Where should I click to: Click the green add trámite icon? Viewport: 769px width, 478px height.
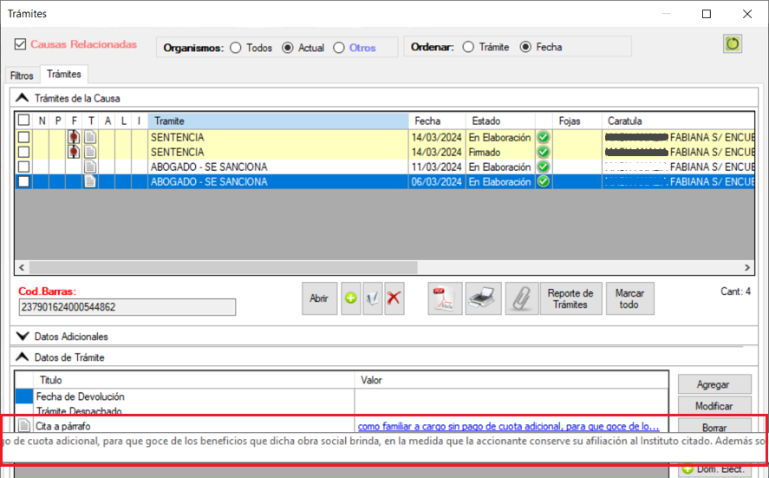[350, 298]
